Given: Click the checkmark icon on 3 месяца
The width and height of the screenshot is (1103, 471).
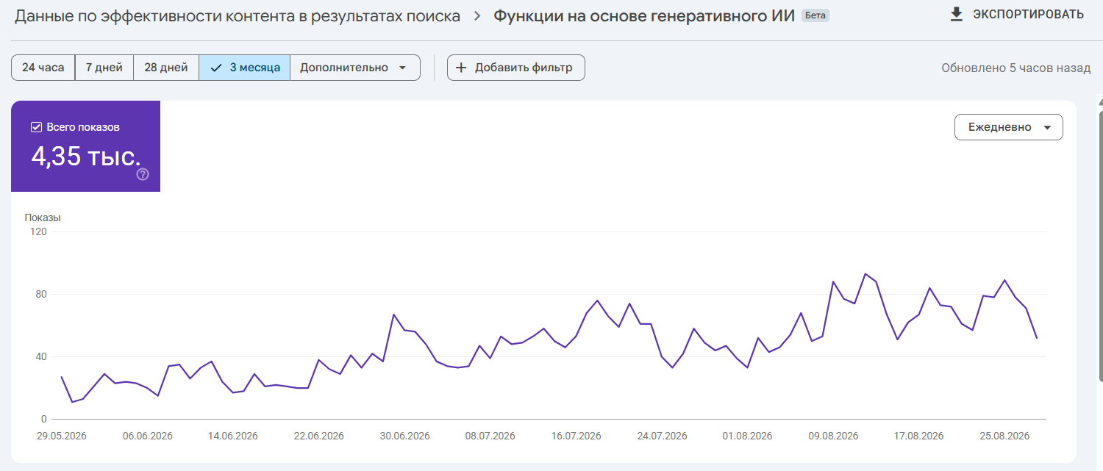Looking at the screenshot, I should pyautogui.click(x=216, y=68).
